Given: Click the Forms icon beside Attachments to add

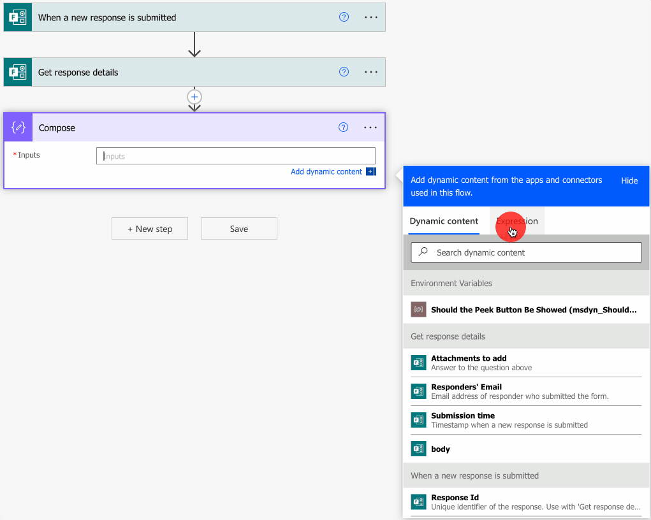Looking at the screenshot, I should [418, 363].
